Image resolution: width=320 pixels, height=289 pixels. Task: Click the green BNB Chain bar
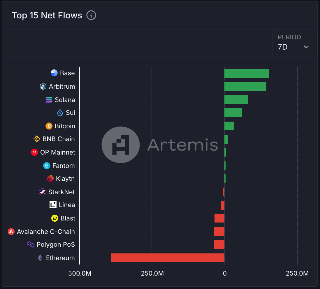(226, 139)
